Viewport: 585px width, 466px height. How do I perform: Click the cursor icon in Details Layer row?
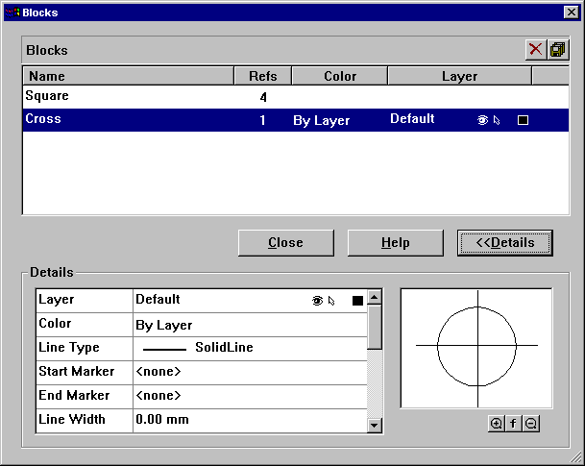click(x=331, y=301)
